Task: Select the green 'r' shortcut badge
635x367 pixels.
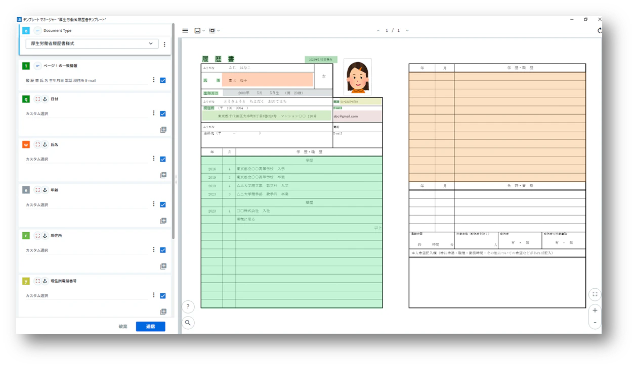Action: (x=26, y=235)
